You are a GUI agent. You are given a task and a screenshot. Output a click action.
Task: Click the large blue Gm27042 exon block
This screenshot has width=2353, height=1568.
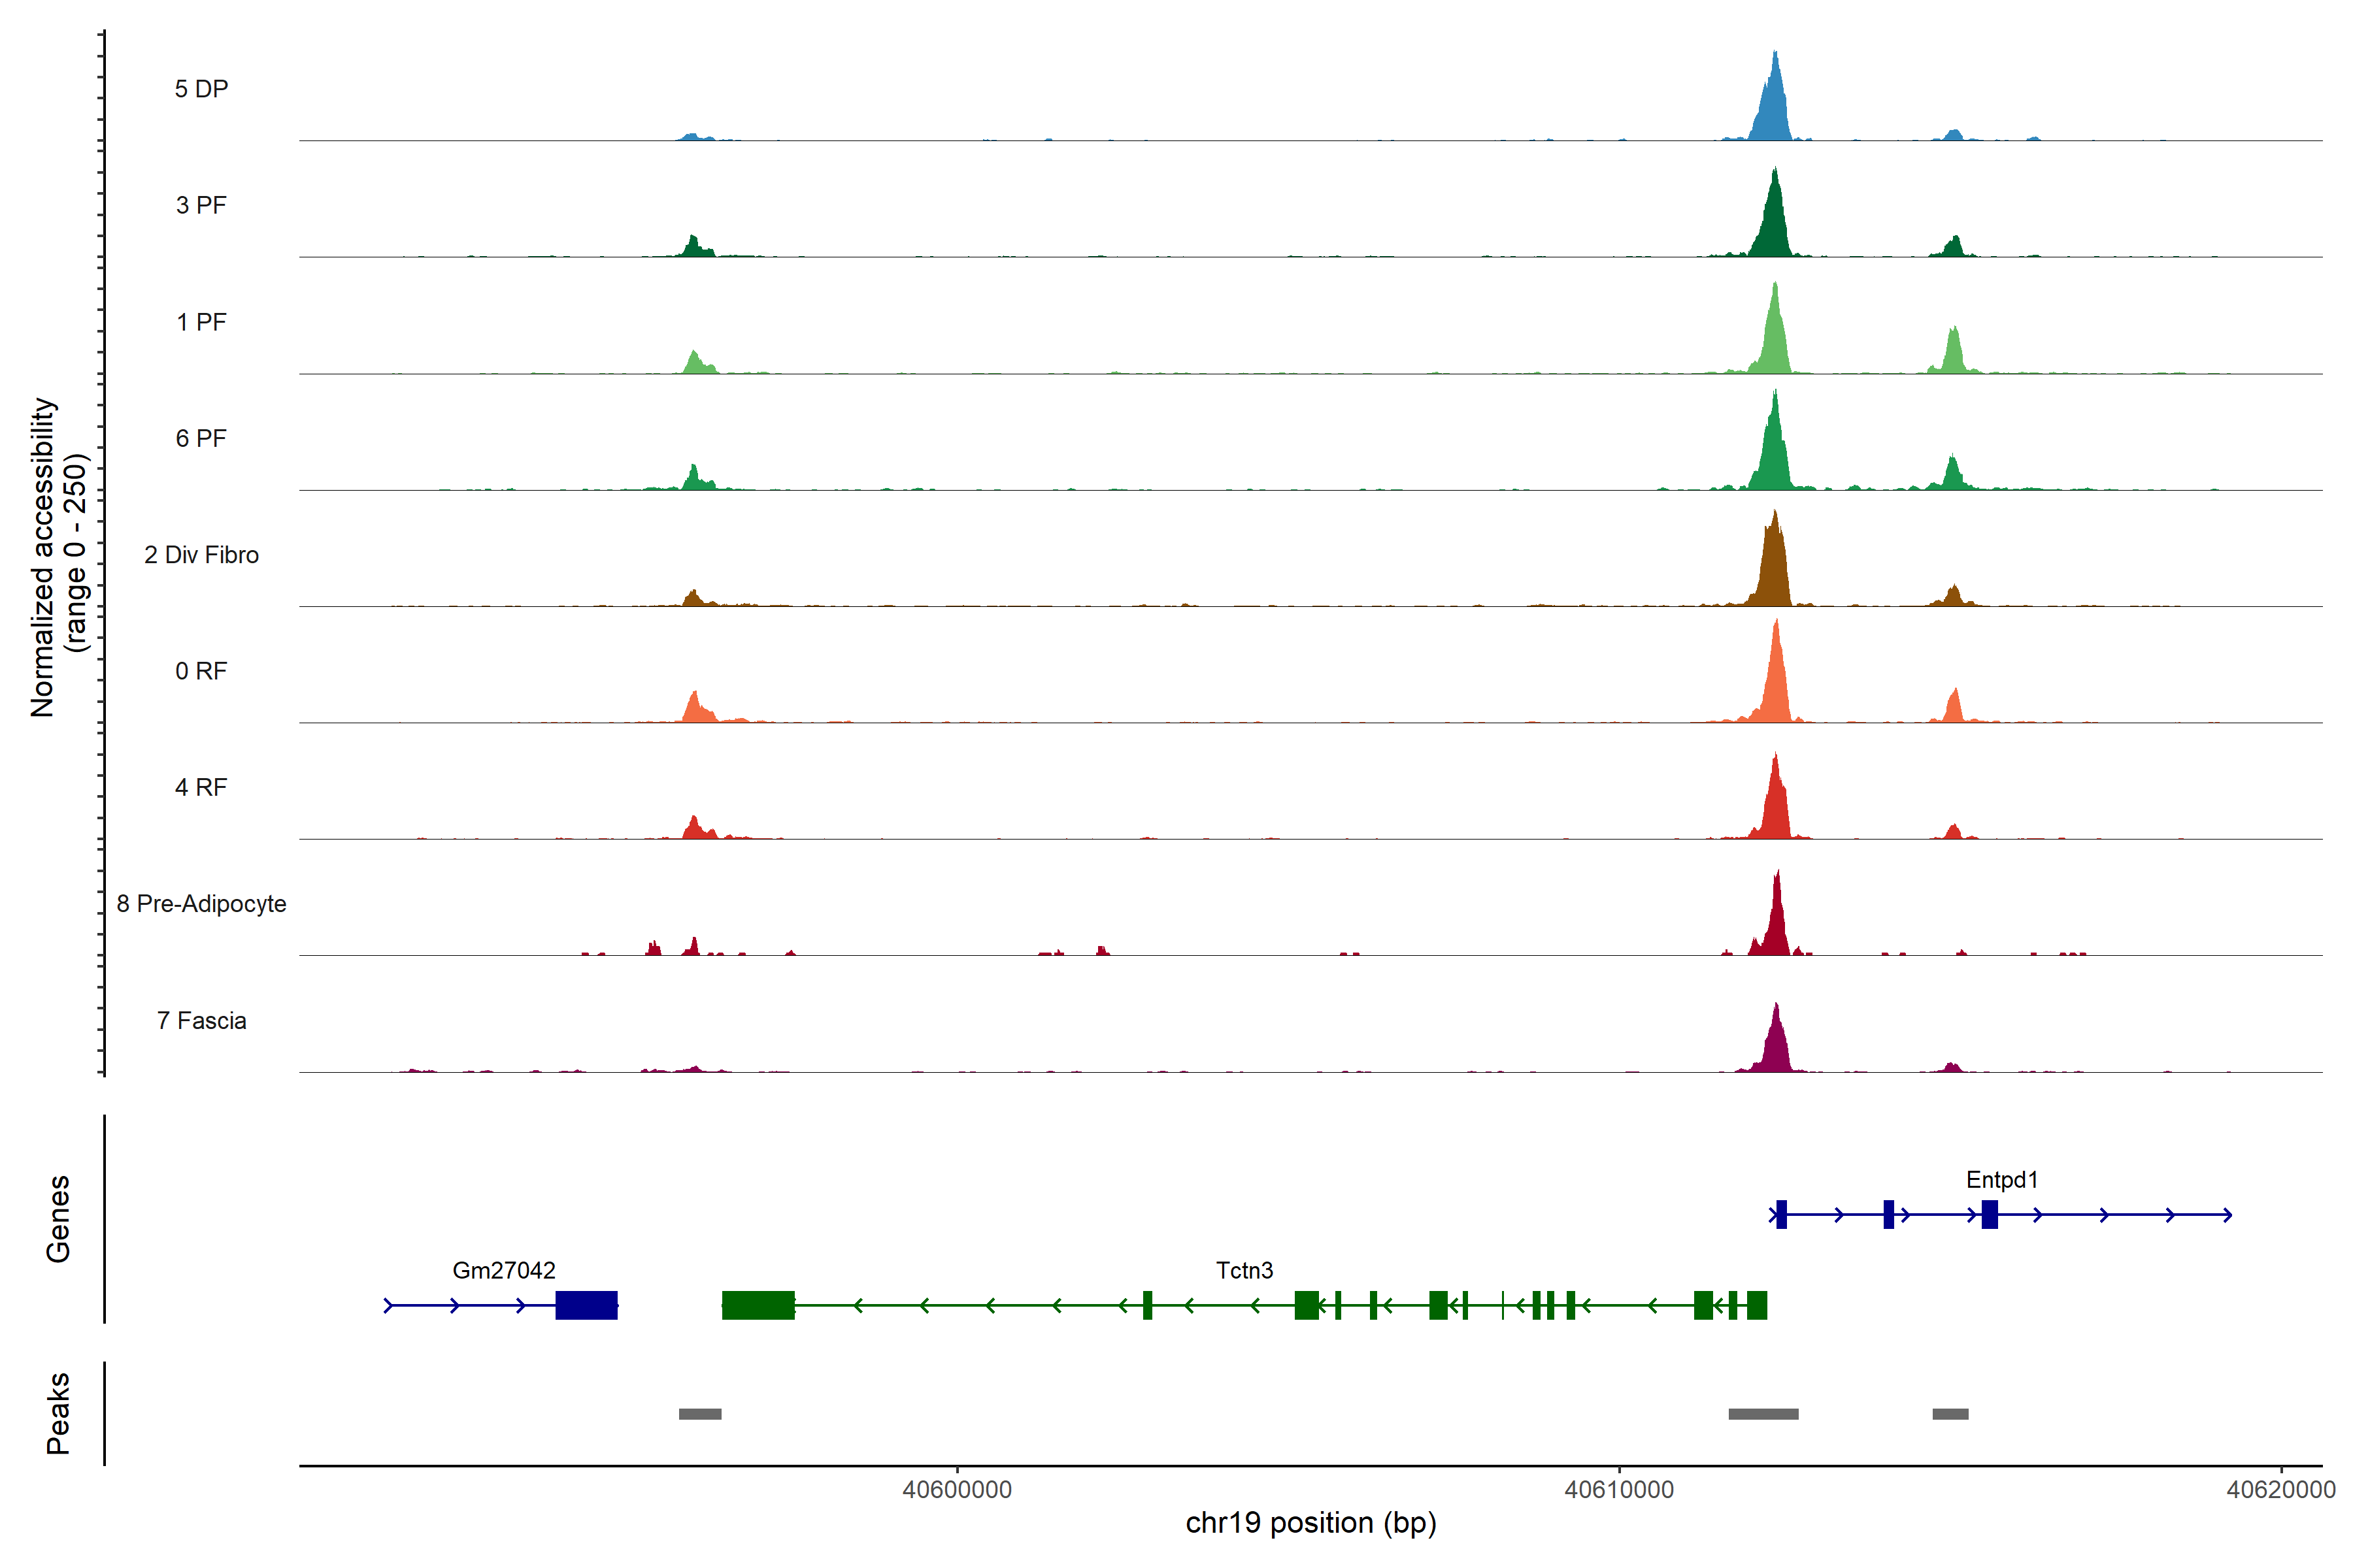(x=586, y=1305)
